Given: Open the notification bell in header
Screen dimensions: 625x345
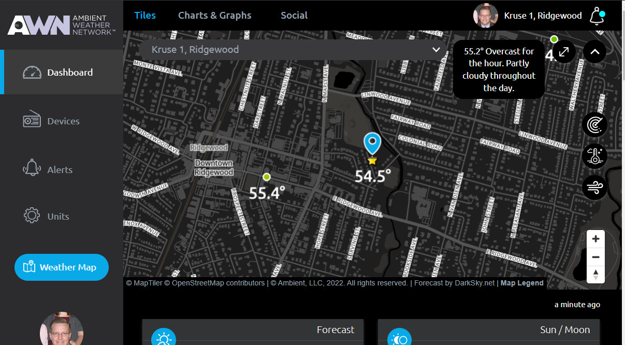Looking at the screenshot, I should (597, 17).
